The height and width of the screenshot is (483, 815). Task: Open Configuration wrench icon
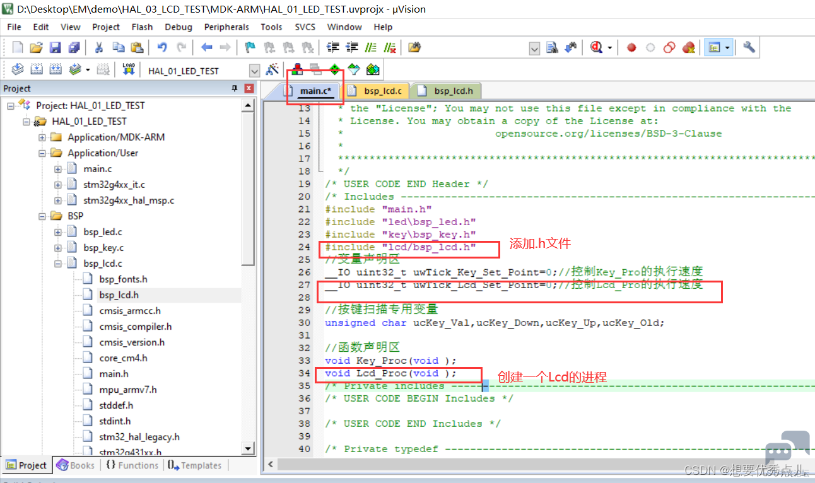(749, 47)
